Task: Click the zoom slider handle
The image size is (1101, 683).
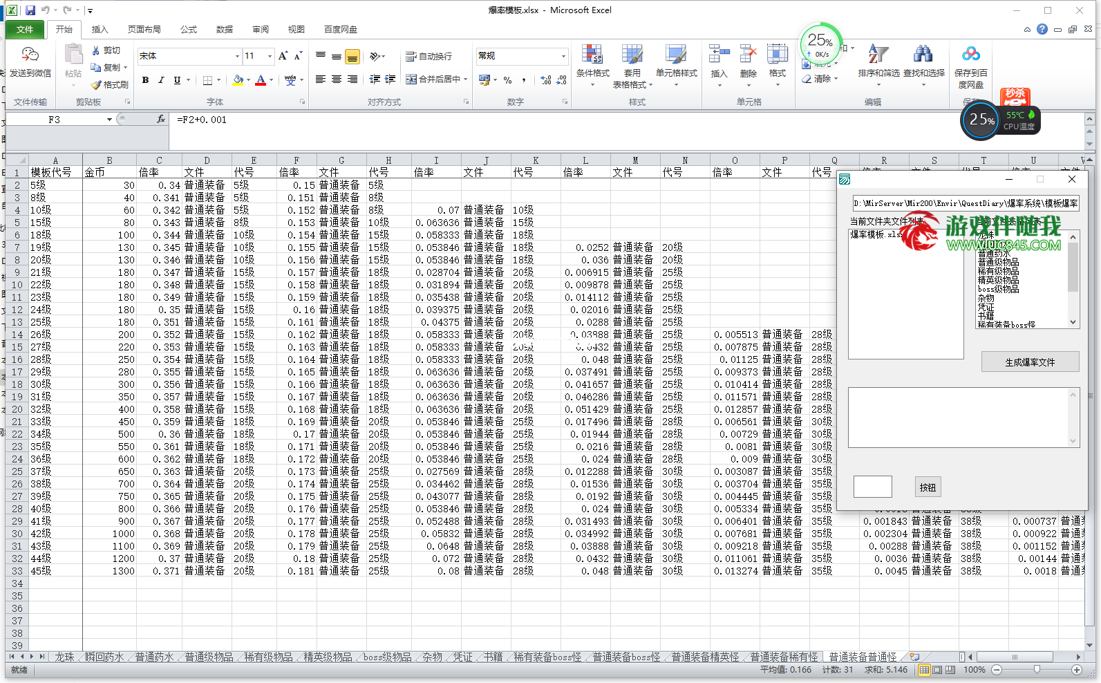Action: (1037, 670)
